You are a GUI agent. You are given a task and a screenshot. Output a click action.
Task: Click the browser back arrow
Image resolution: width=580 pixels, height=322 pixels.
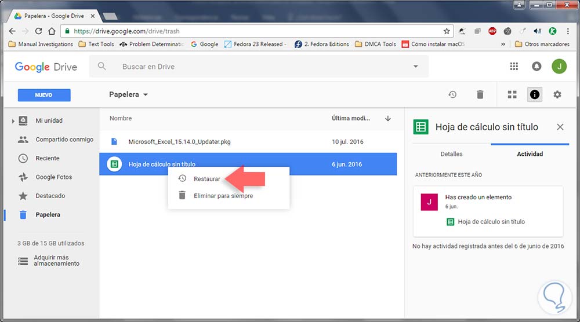click(12, 31)
